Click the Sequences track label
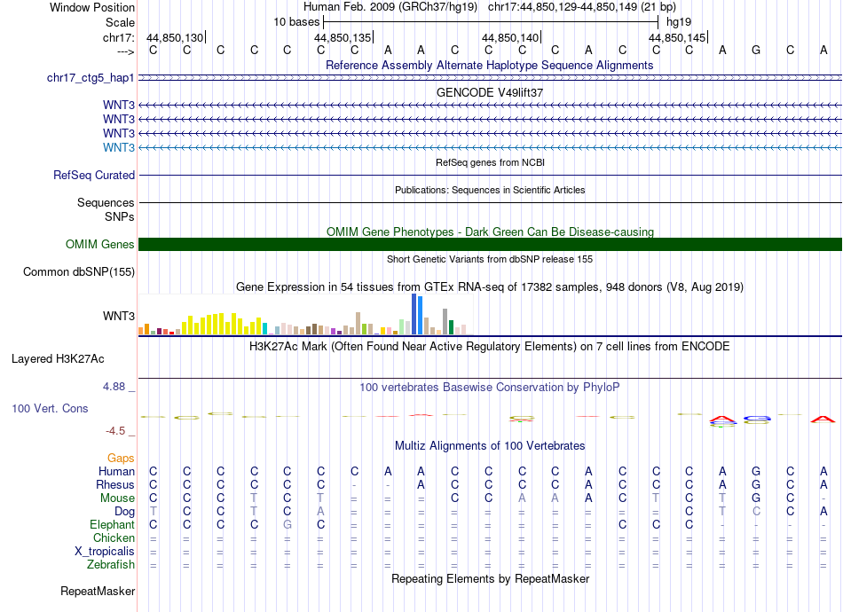Viewport: 843px width, 612px height. pyautogui.click(x=106, y=202)
